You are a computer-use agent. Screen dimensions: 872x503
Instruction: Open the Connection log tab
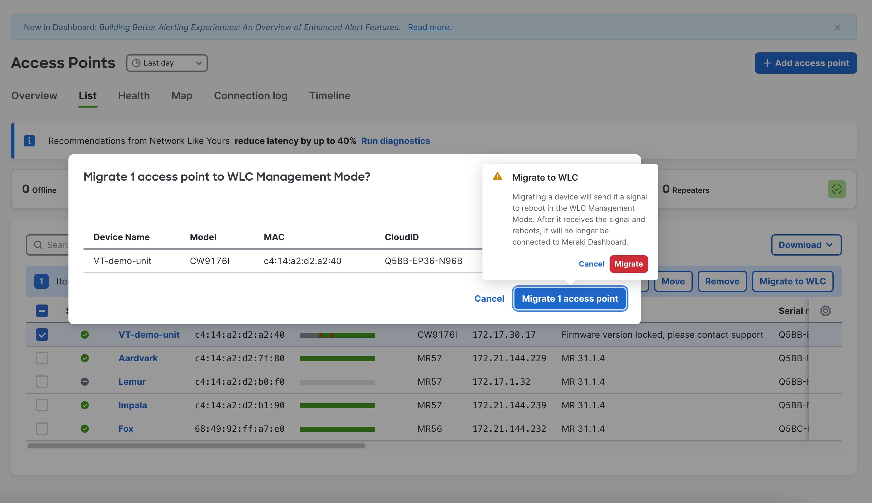(x=250, y=96)
